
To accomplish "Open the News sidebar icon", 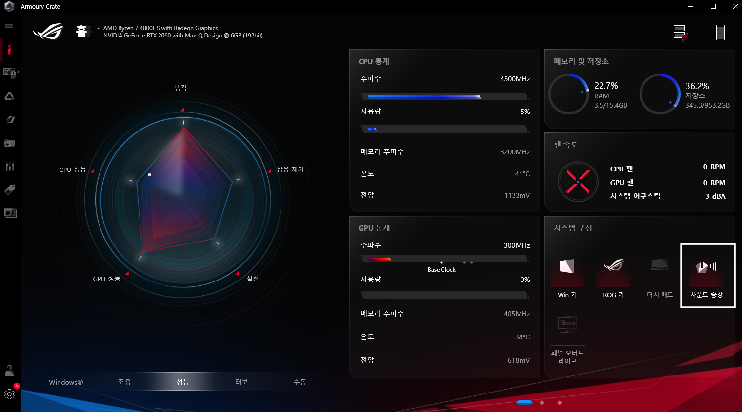I will (x=10, y=213).
